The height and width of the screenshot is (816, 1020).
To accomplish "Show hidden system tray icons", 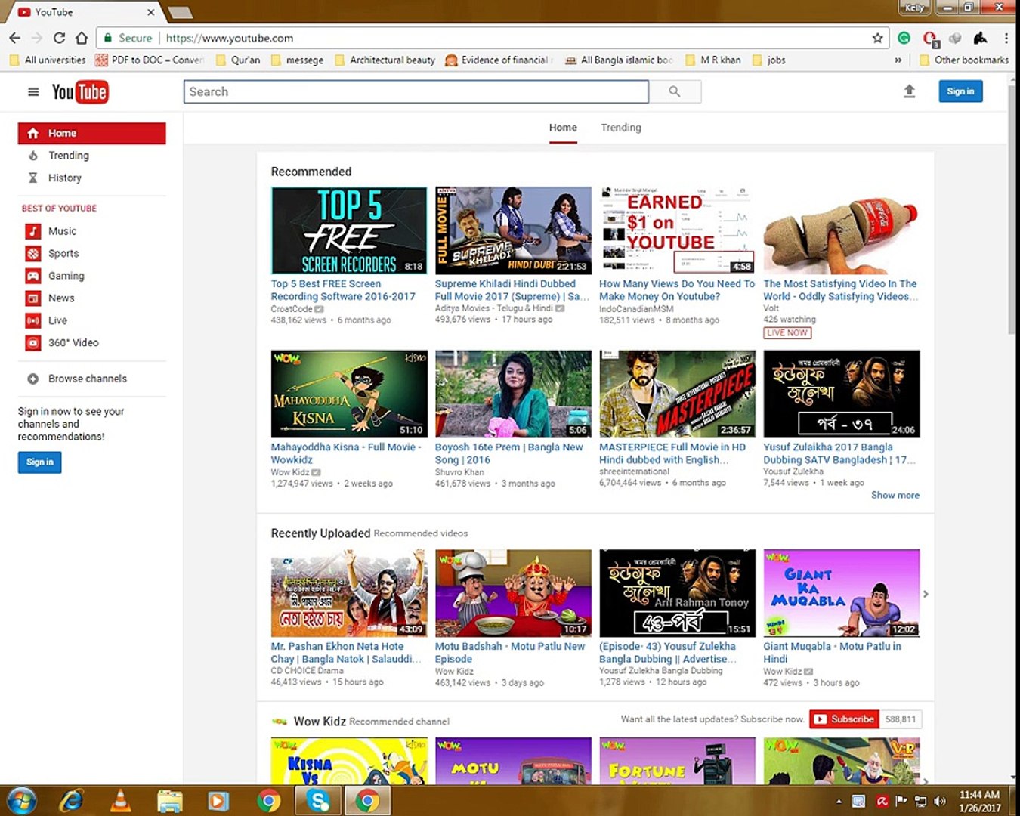I will point(839,801).
